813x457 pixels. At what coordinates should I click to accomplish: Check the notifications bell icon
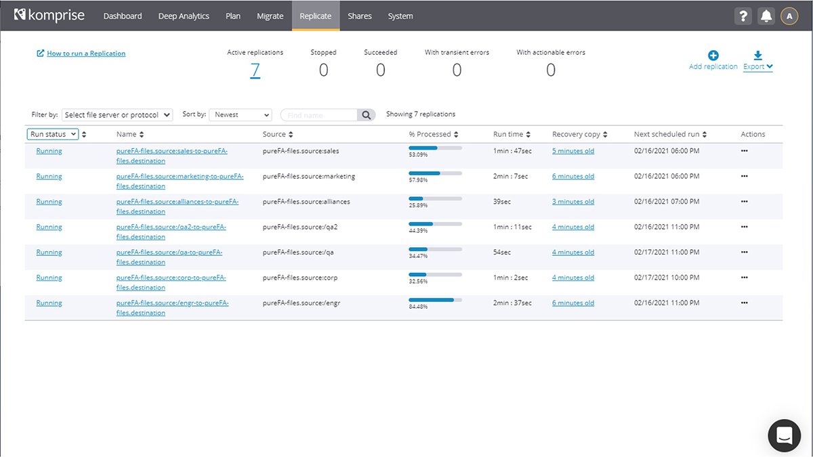coord(766,16)
